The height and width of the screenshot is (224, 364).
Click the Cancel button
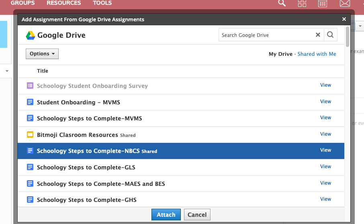197,215
